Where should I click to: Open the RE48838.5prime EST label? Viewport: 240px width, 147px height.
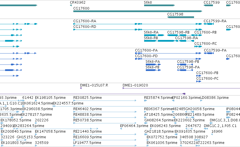[x=87, y=115]
